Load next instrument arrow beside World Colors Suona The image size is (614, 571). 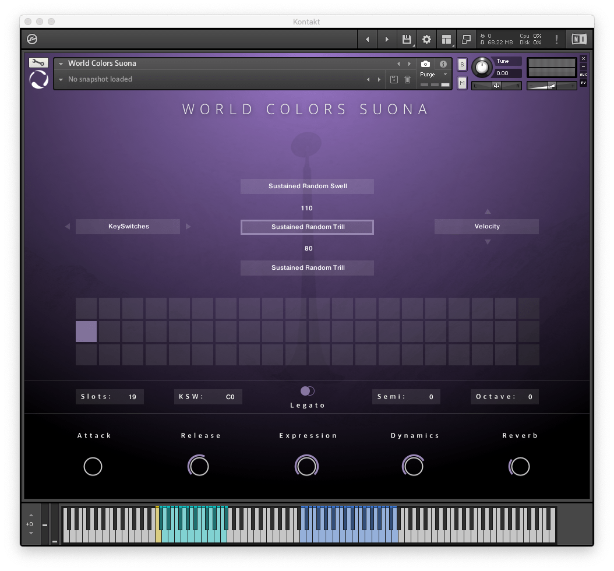coord(410,64)
